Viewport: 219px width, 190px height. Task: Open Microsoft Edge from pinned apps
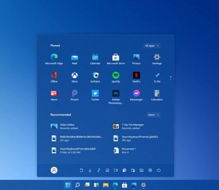coord(54,59)
